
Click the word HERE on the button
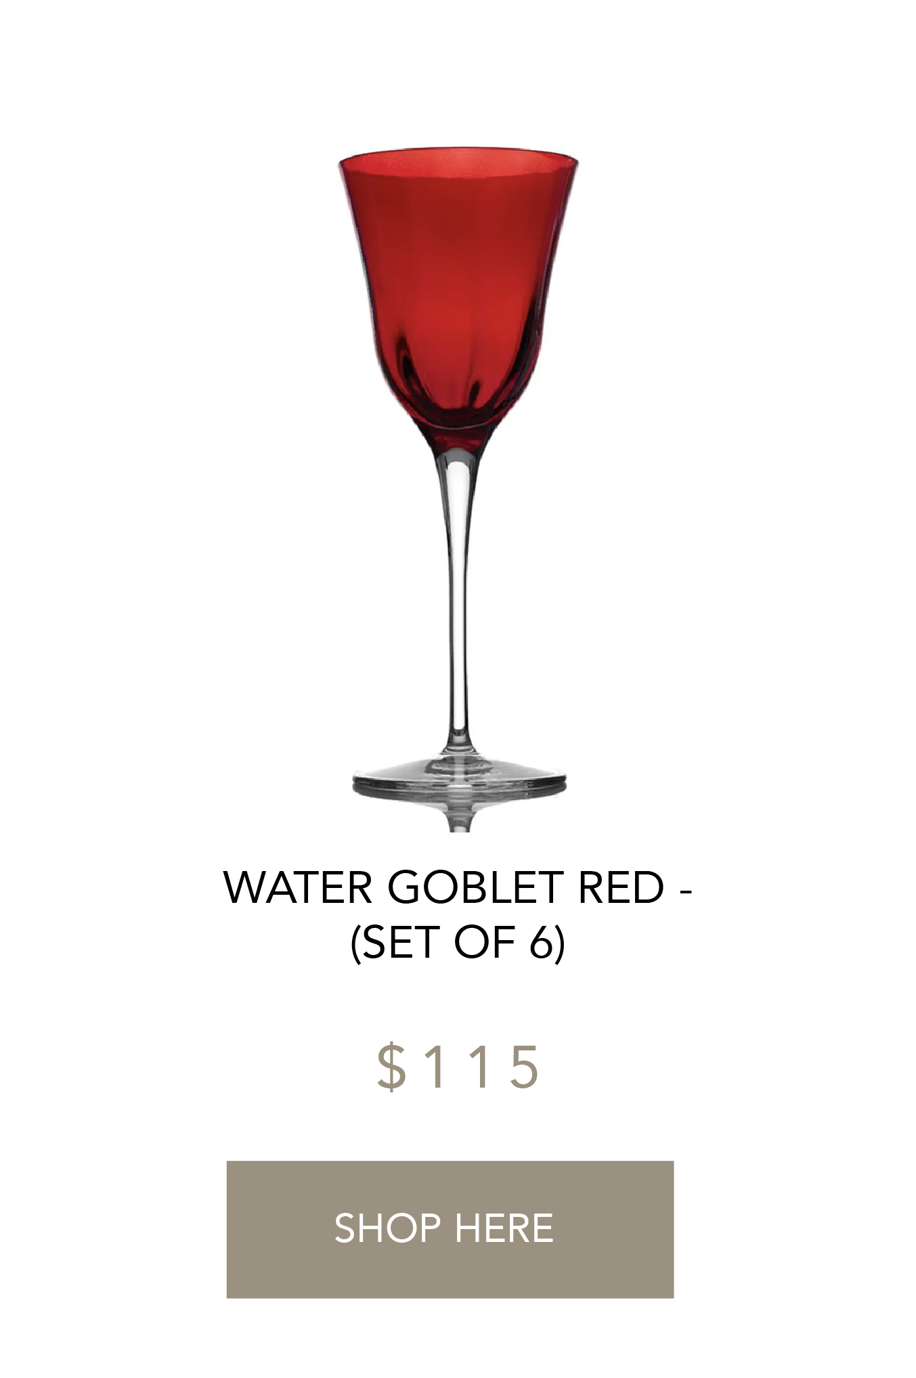click(504, 1228)
